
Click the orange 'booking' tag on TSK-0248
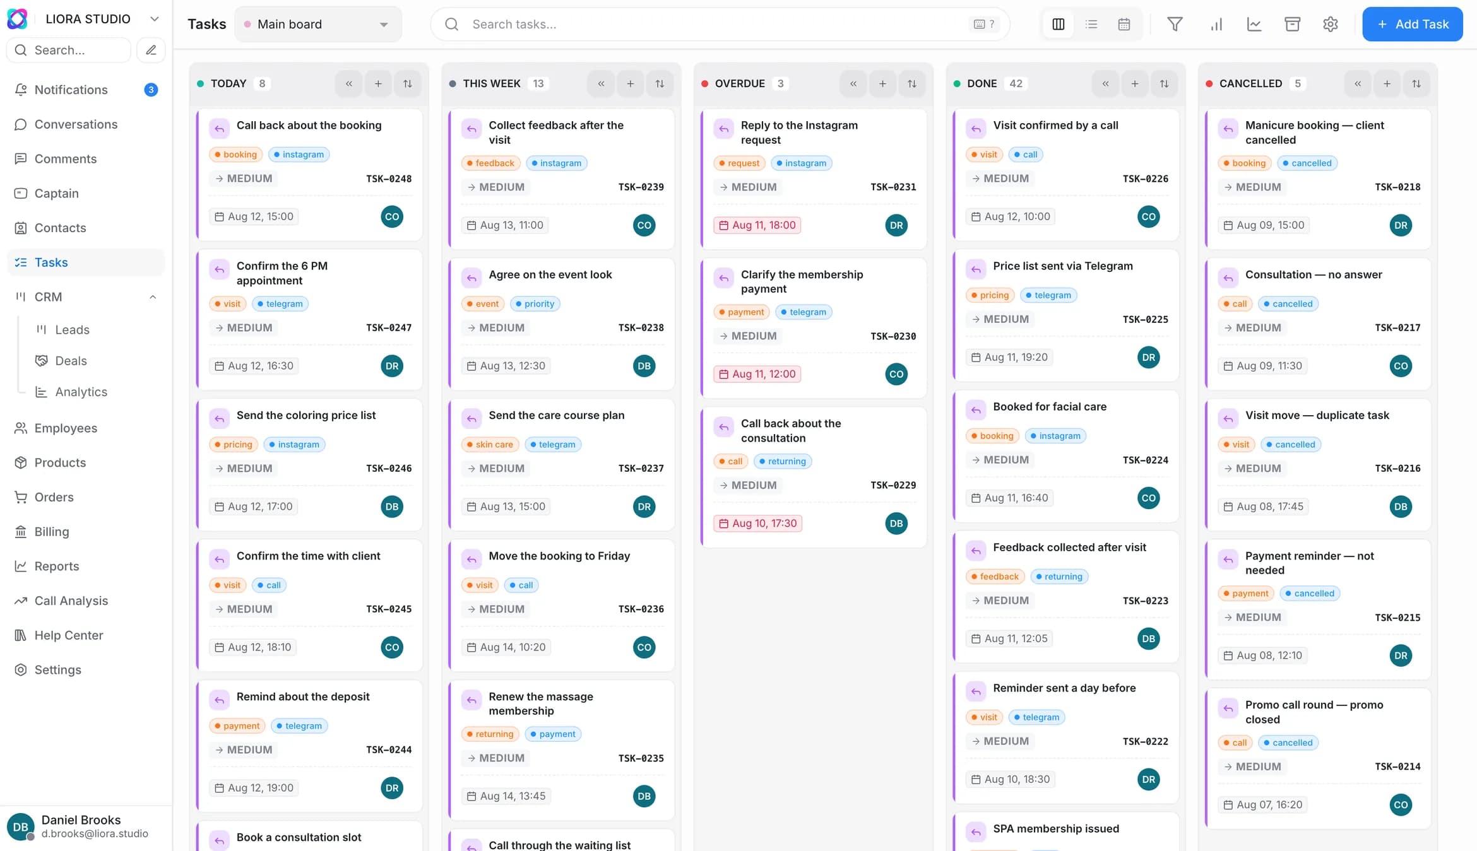pyautogui.click(x=236, y=155)
